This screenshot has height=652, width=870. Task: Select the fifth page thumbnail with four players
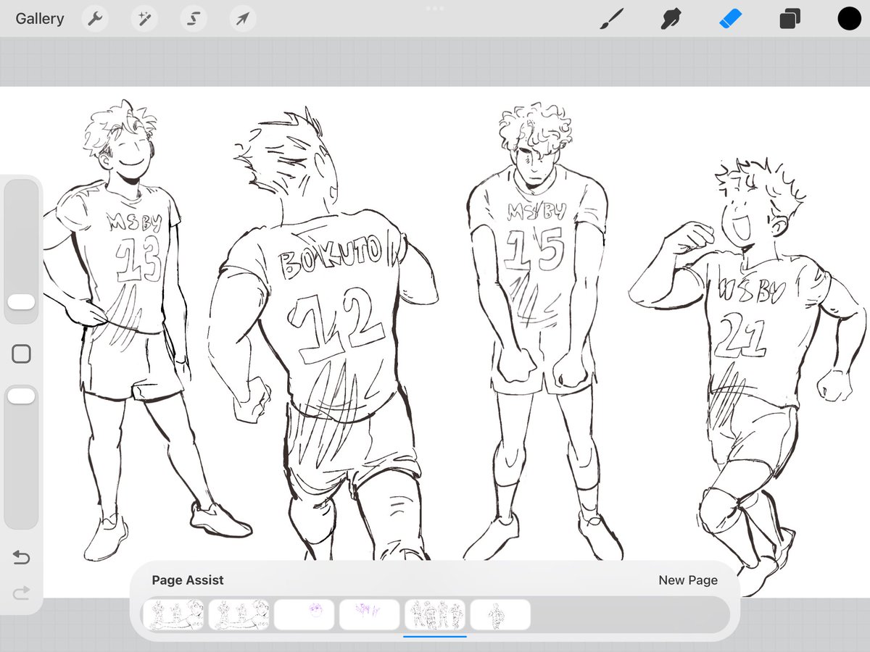[435, 614]
